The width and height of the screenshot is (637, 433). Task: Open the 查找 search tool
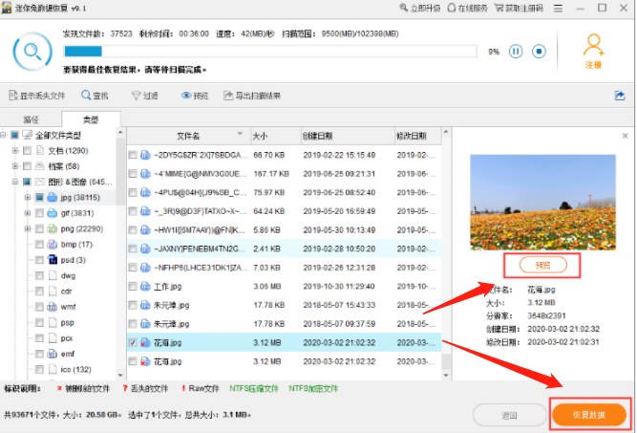point(96,96)
